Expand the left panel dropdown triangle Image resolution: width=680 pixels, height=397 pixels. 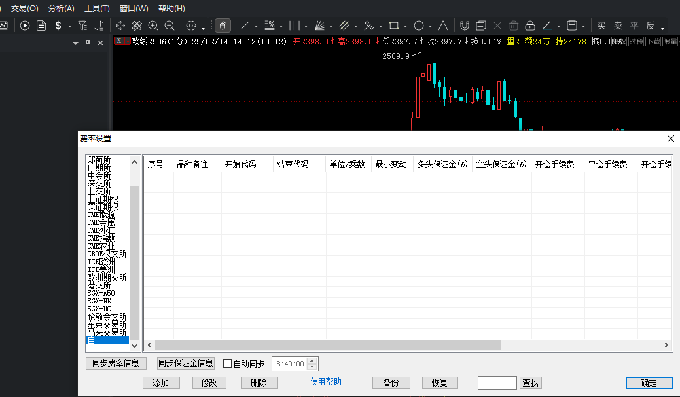tap(75, 43)
